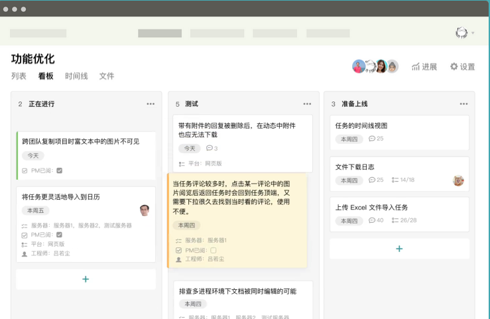This screenshot has width=490, height=319.
Task: Click assignee avatar on 将任务更灵活地导入到日历 card
Action: click(x=145, y=210)
